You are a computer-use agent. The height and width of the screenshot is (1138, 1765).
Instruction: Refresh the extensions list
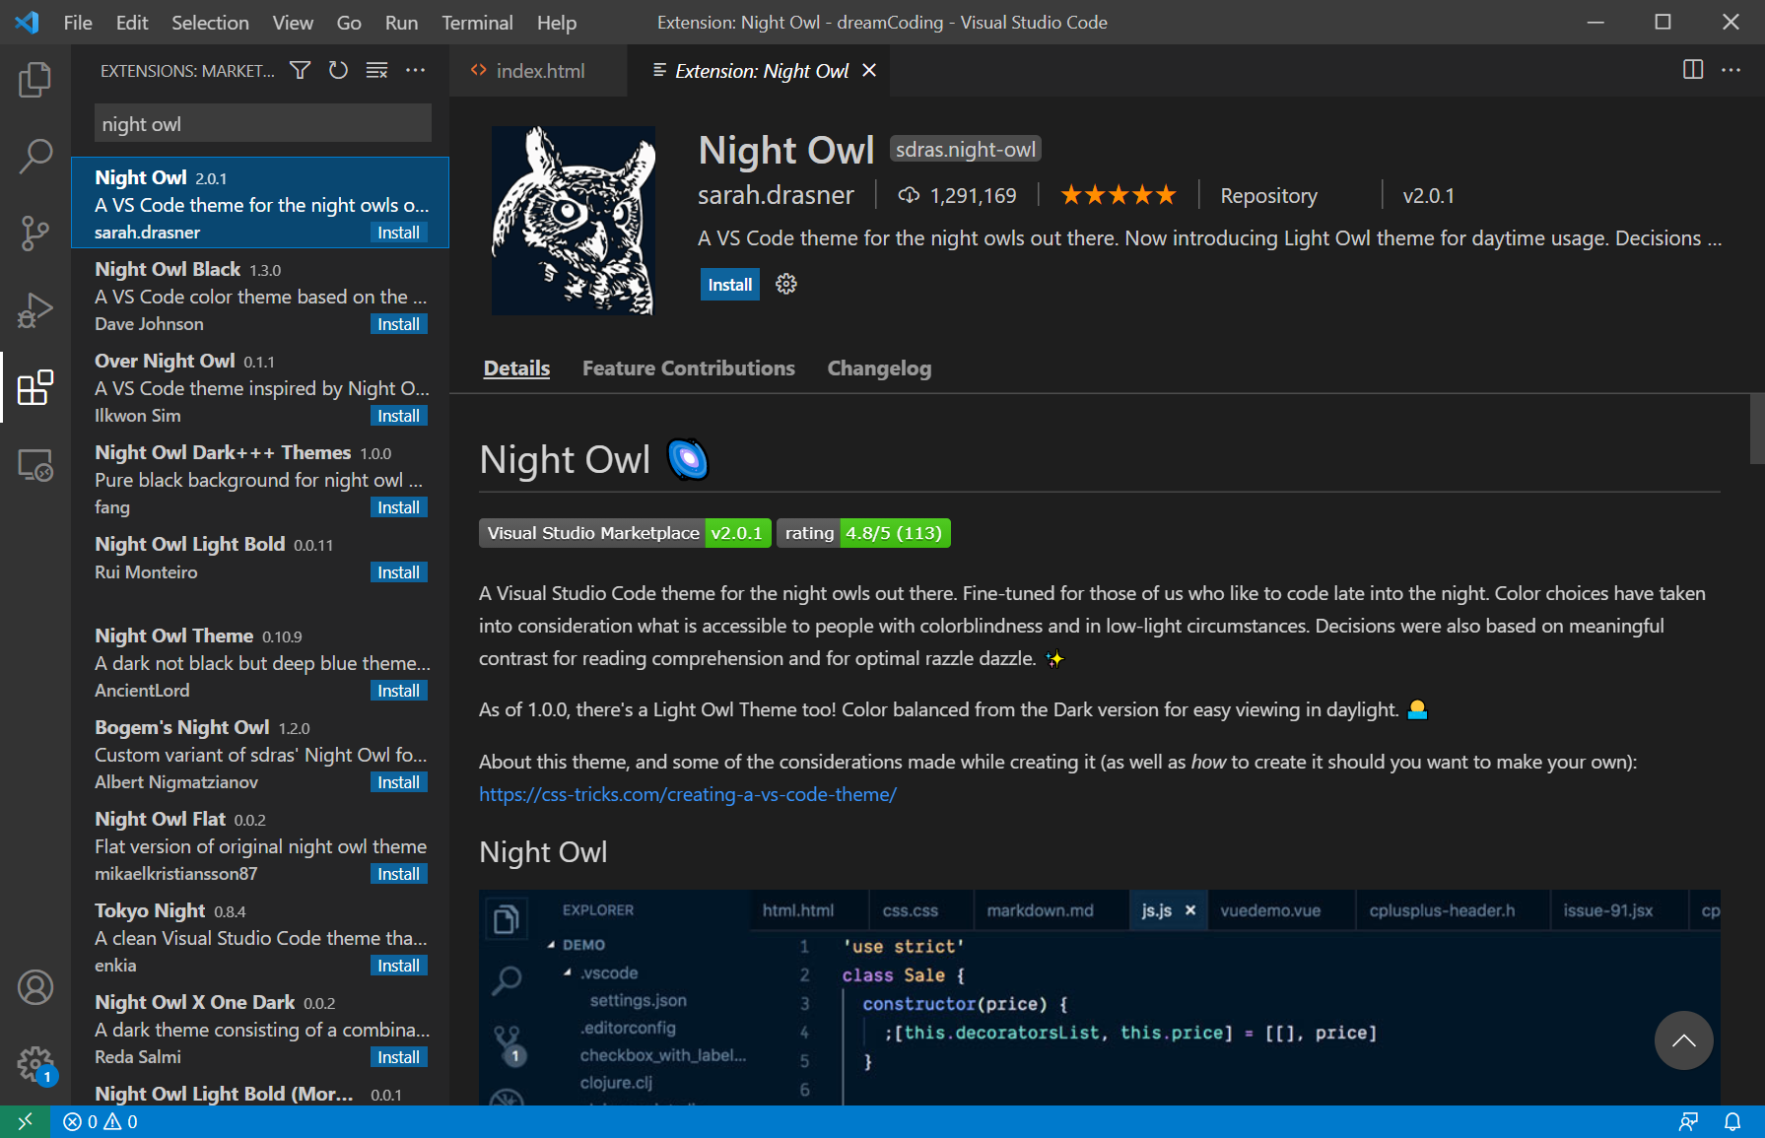[339, 70]
